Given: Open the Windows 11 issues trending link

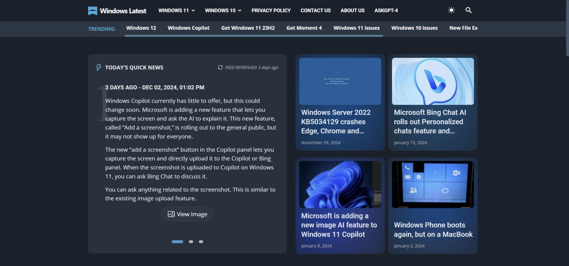Looking at the screenshot, I should (357, 28).
